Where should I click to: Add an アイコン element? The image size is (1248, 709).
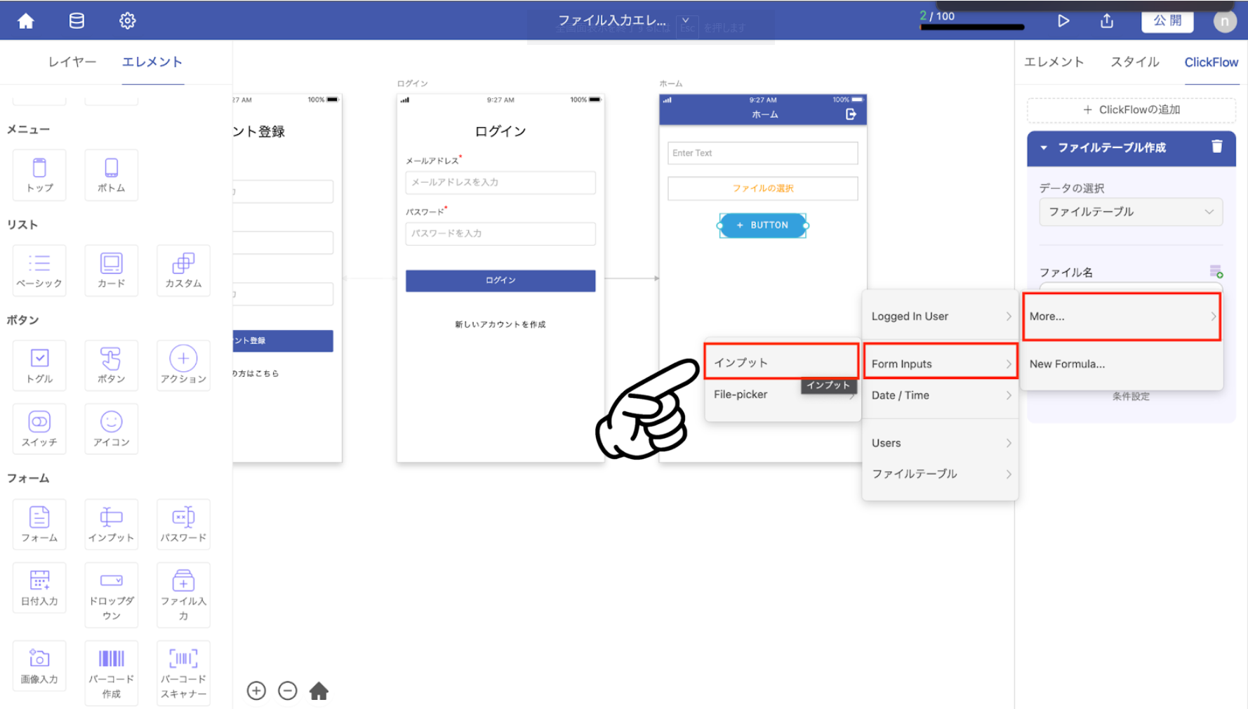pos(111,429)
